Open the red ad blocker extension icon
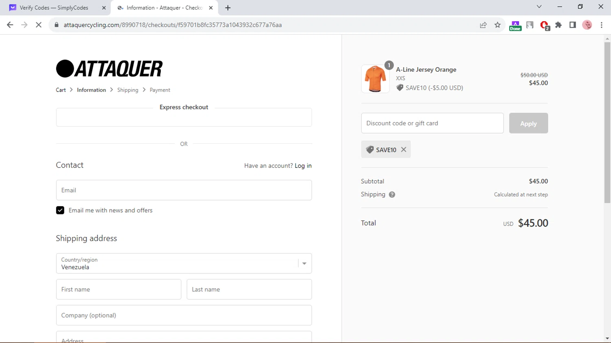Viewport: 611px width, 343px height. [545, 26]
